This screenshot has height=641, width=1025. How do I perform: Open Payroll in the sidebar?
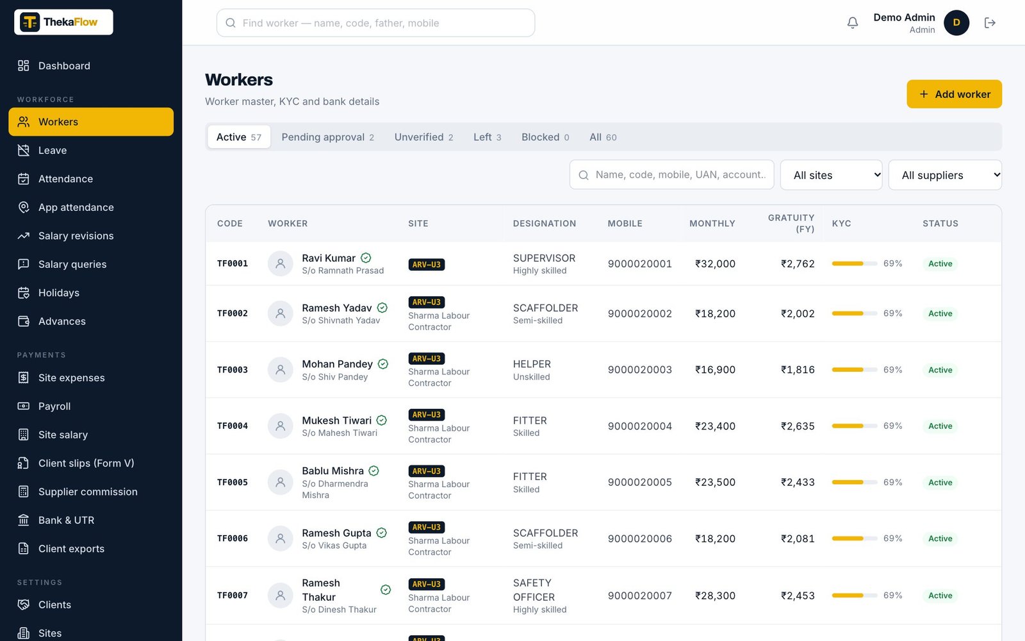point(91,406)
